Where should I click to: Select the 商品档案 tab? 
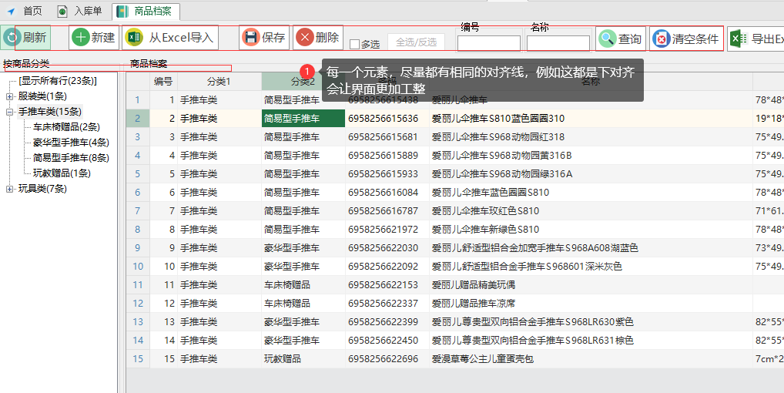tap(146, 11)
